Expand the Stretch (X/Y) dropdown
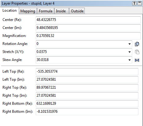Image resolution: width=143 pixels, height=126 pixels. (x=129, y=52)
